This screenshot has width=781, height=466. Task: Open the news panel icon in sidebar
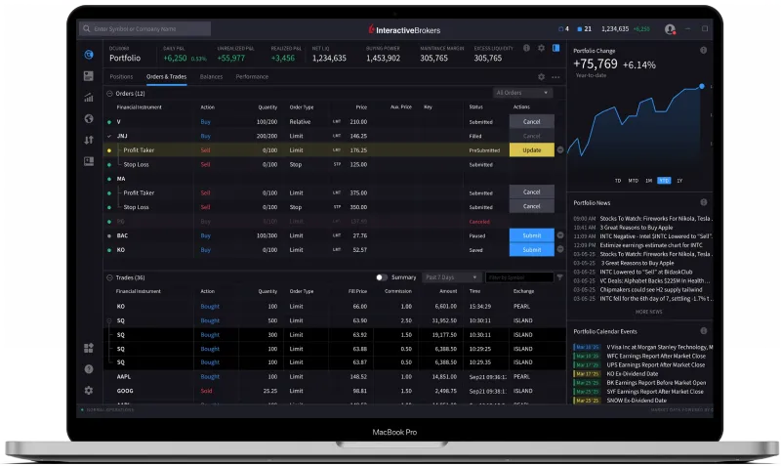coord(89,161)
